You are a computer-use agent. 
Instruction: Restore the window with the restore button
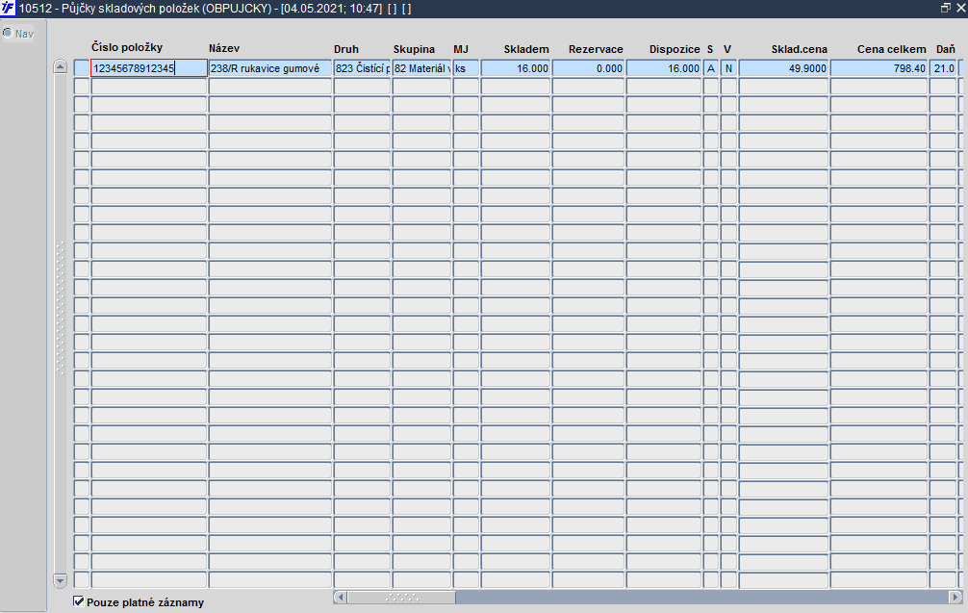(945, 8)
